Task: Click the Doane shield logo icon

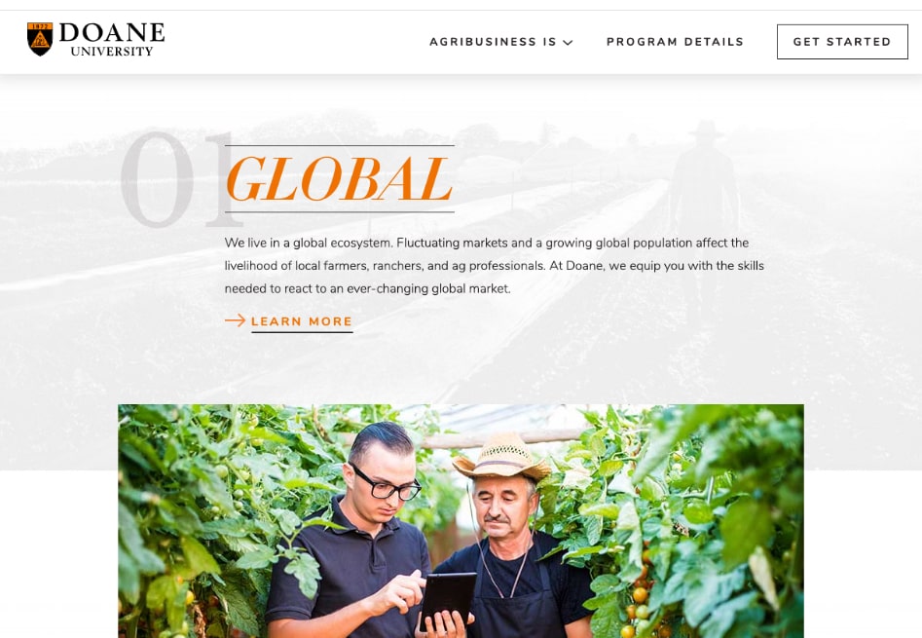Action: click(x=40, y=39)
